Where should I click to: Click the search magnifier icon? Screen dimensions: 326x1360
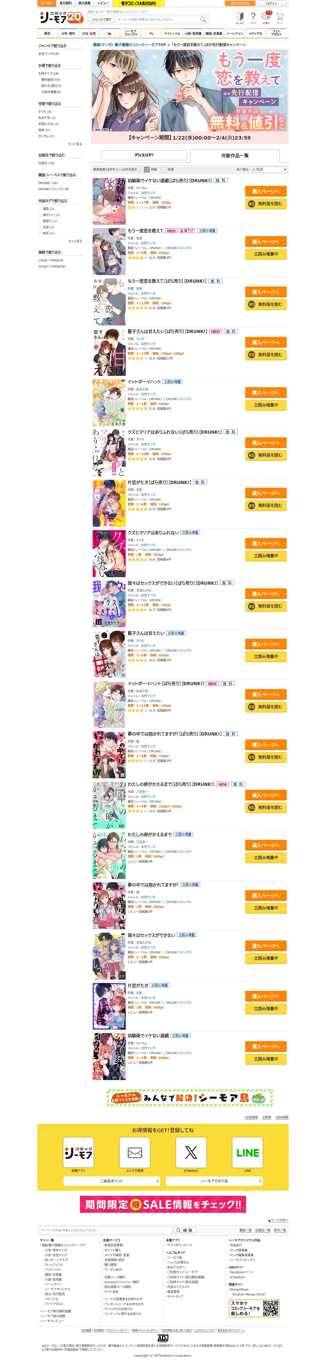point(202,20)
